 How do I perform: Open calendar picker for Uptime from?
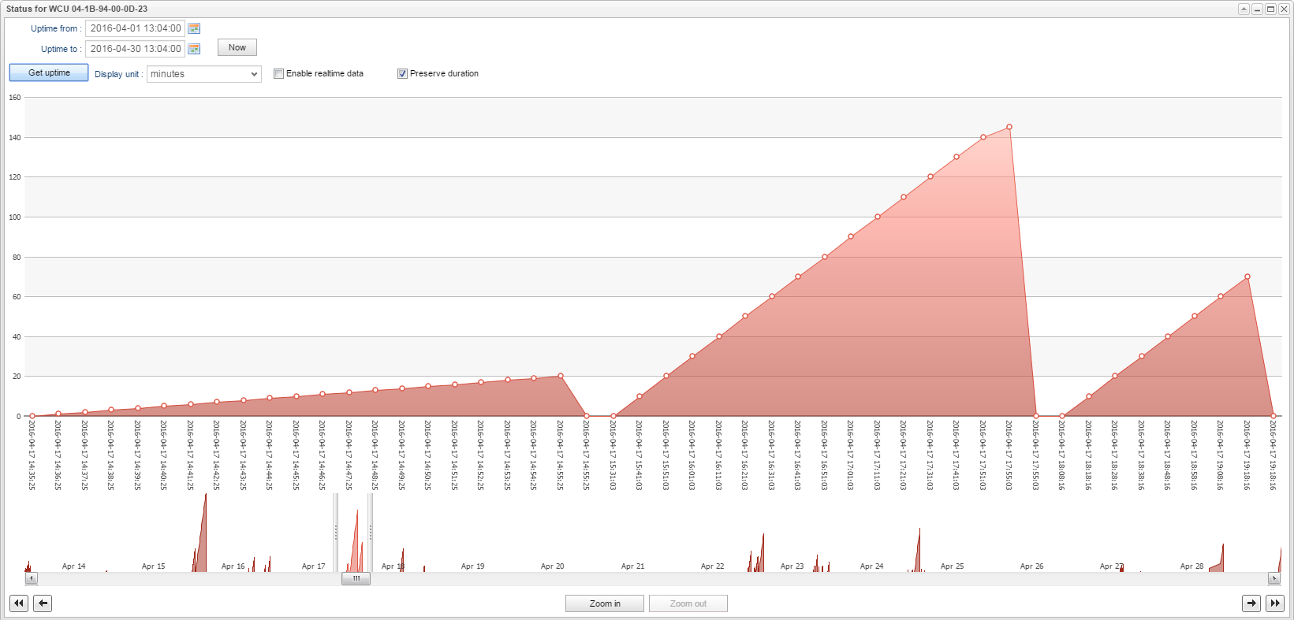194,28
